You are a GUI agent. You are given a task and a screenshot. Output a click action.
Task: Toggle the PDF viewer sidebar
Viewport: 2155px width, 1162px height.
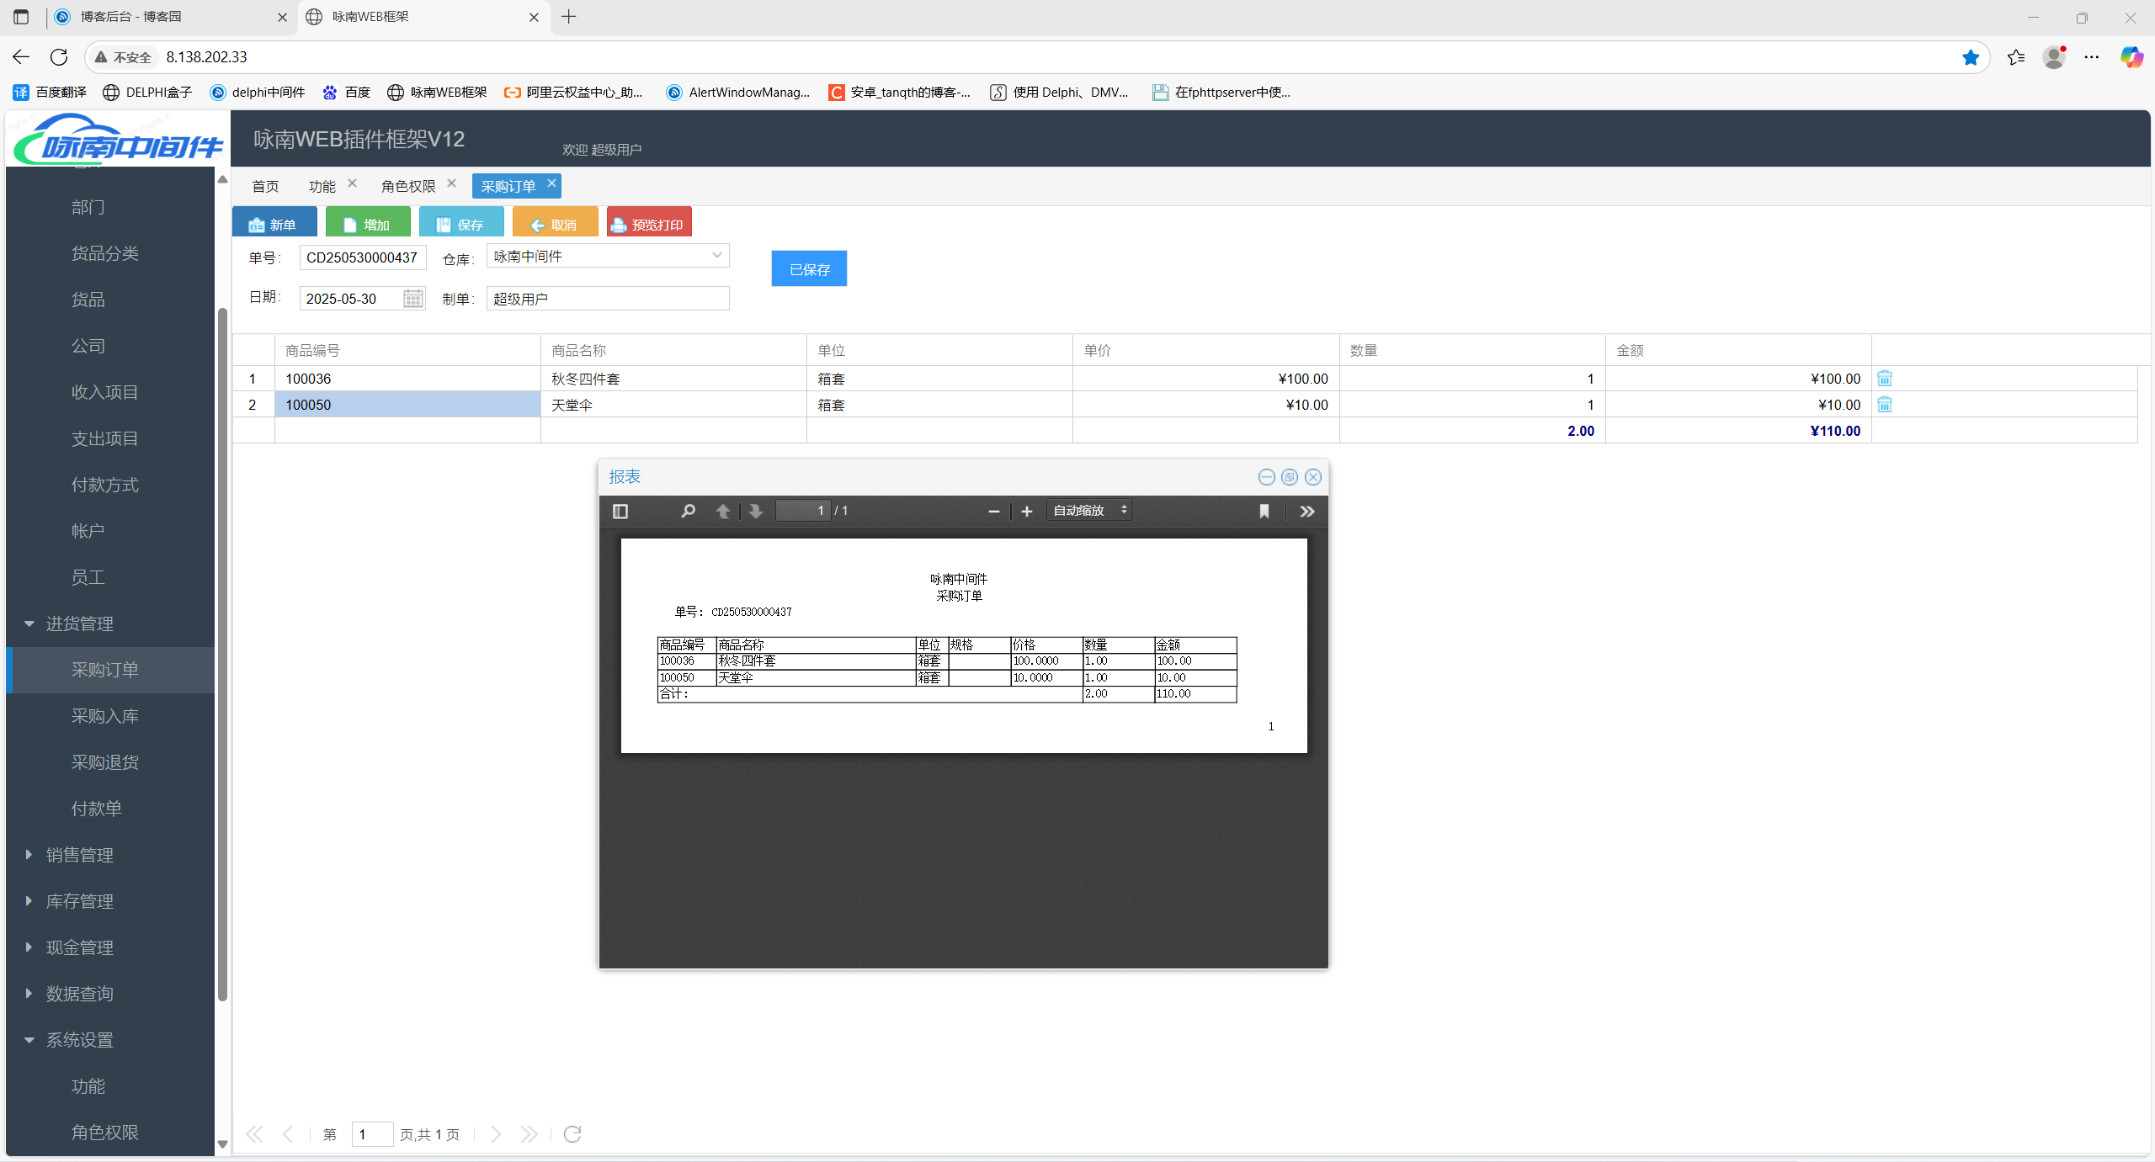point(620,511)
